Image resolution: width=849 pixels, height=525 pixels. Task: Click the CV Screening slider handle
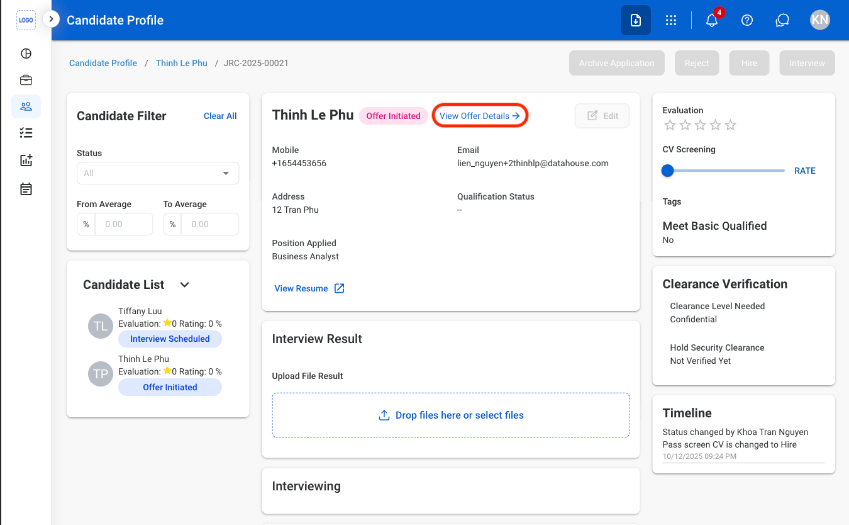click(x=668, y=171)
